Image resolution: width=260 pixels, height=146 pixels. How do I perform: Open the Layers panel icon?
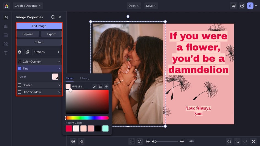point(73,141)
